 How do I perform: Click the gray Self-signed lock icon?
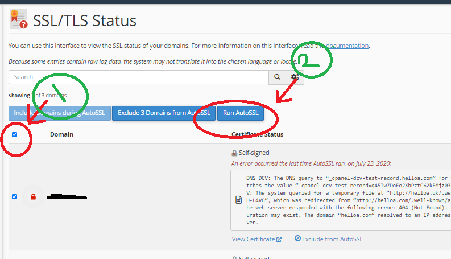click(x=234, y=153)
